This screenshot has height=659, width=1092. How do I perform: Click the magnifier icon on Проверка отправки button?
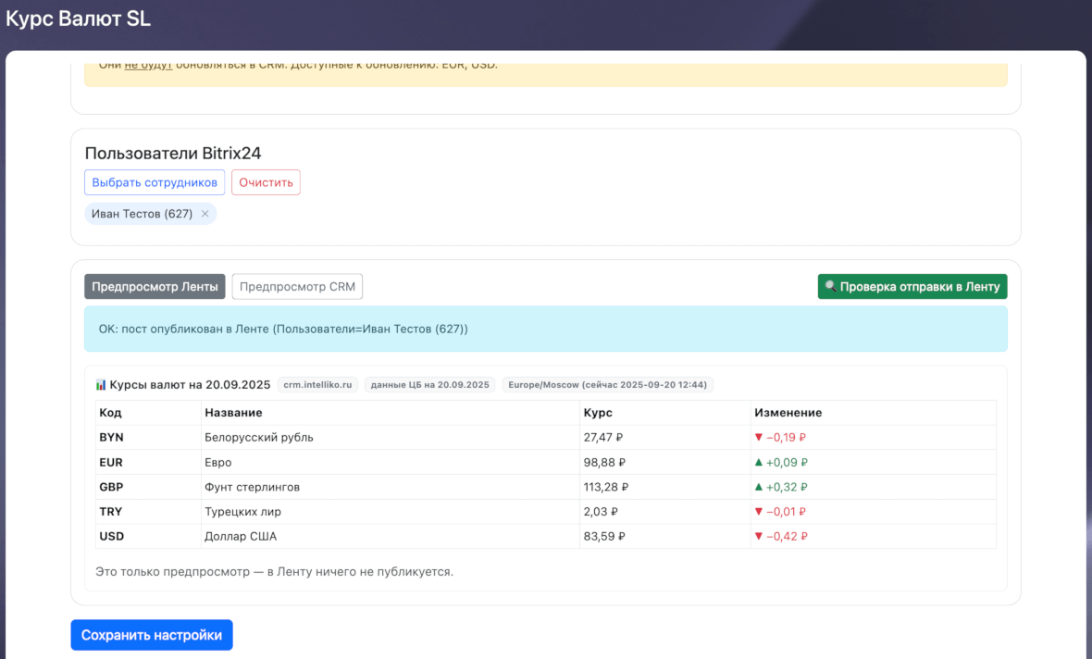[830, 287]
